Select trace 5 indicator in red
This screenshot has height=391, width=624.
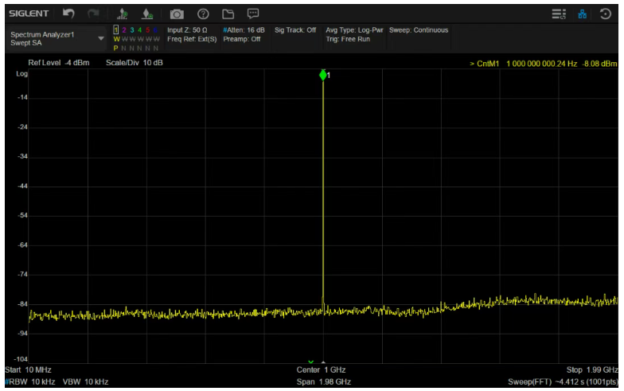click(x=148, y=30)
